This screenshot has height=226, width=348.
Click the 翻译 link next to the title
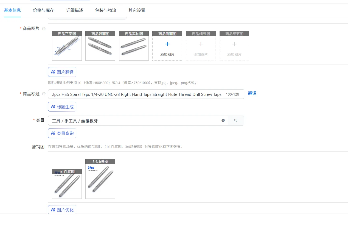[x=252, y=93]
